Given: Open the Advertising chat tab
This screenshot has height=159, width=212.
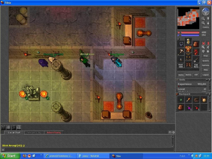Looking at the screenshot, I should (x=54, y=132).
